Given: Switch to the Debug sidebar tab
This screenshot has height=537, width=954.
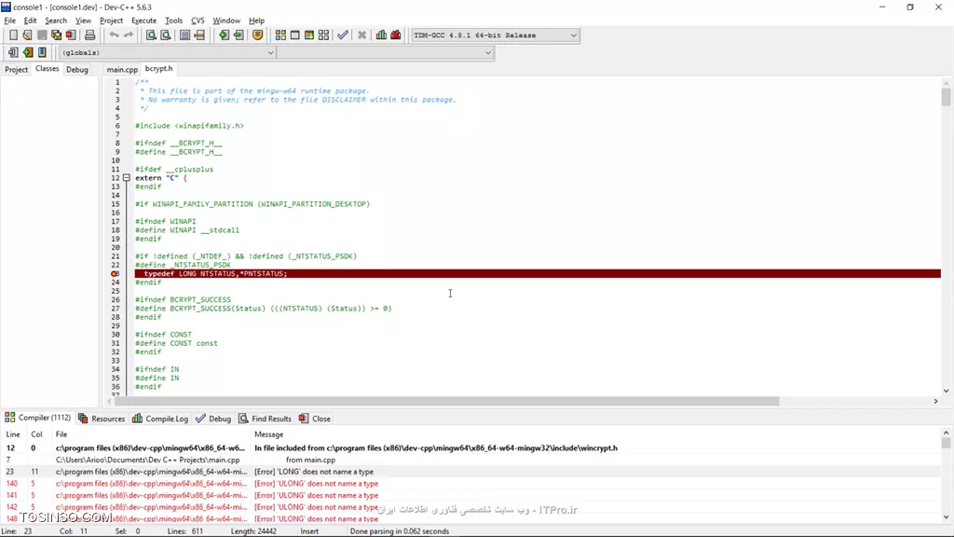Looking at the screenshot, I should pyautogui.click(x=77, y=69).
